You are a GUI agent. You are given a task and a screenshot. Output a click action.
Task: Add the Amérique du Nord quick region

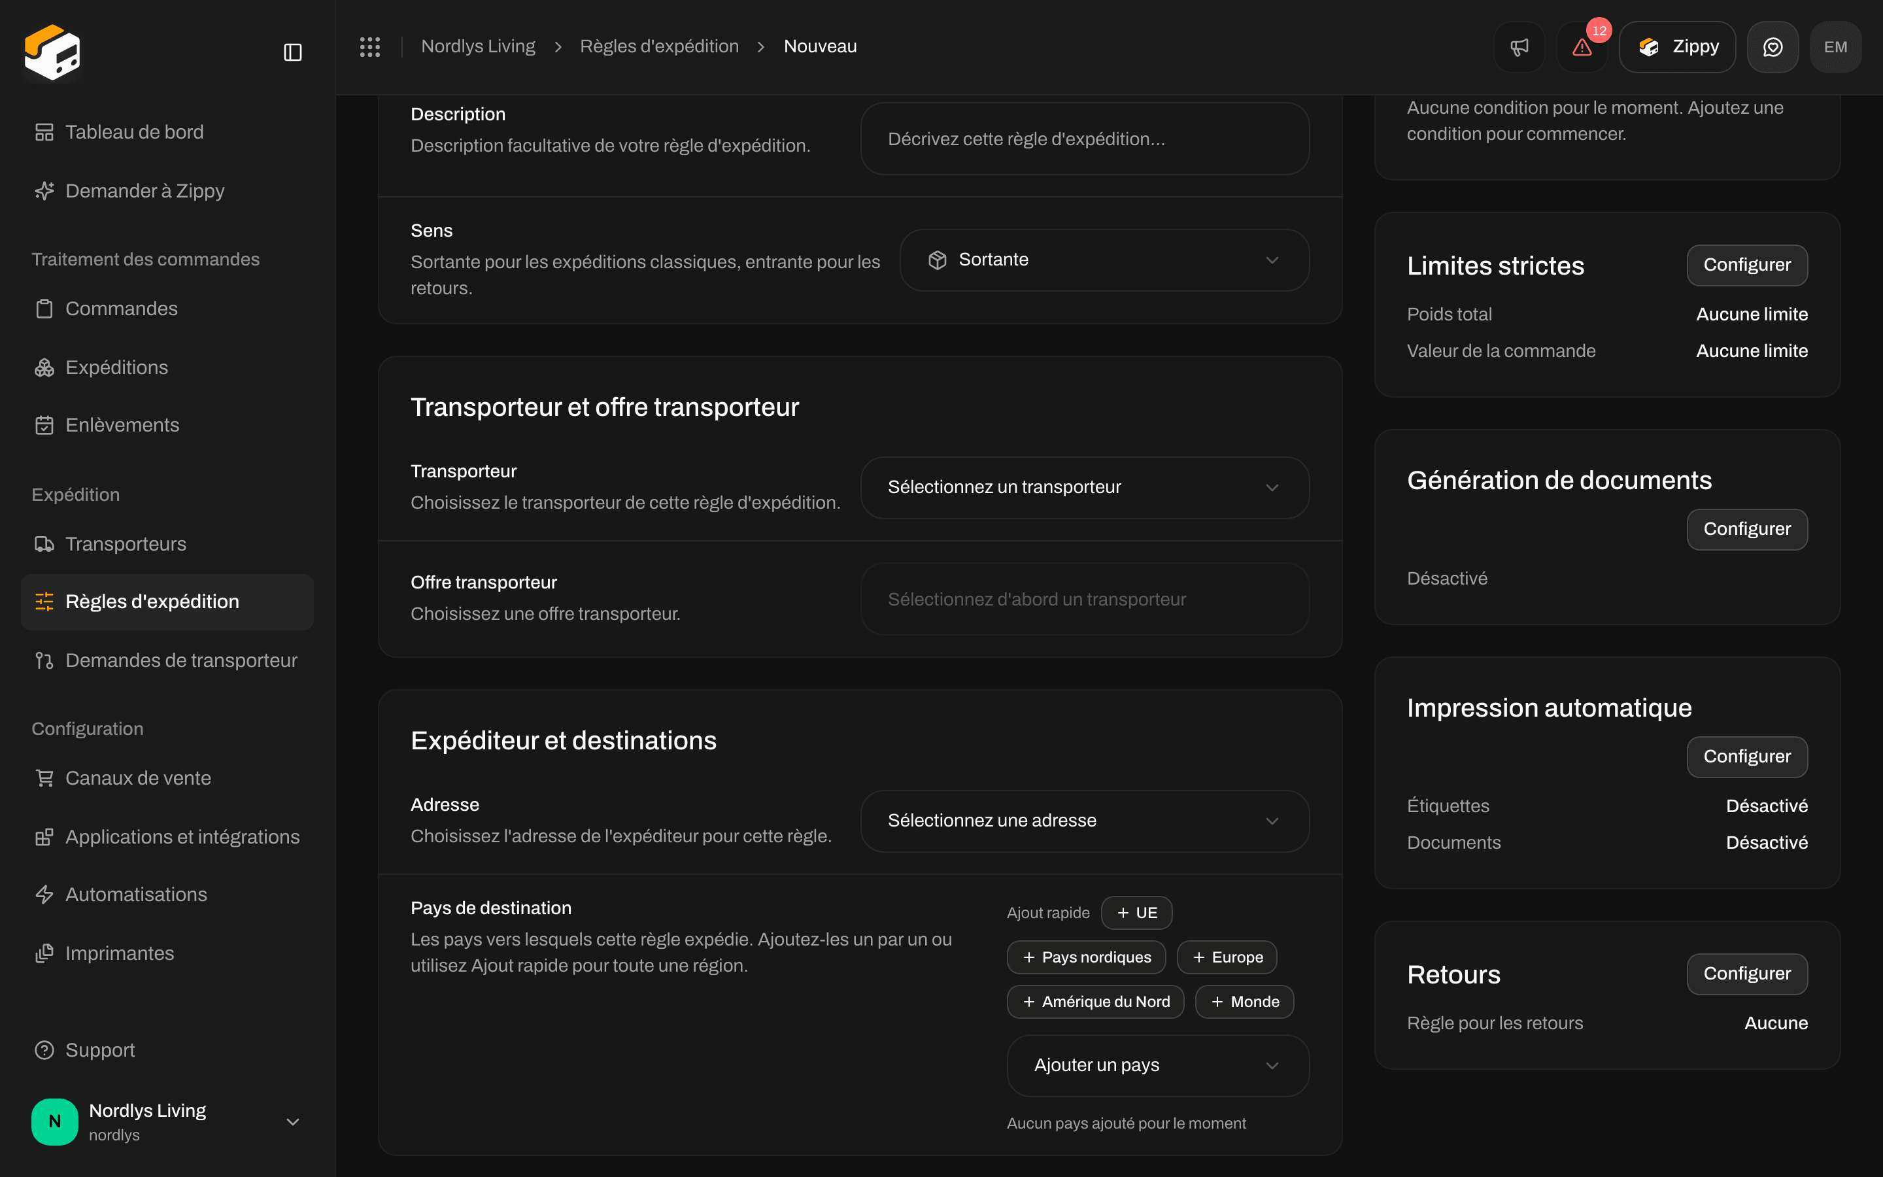point(1096,1002)
